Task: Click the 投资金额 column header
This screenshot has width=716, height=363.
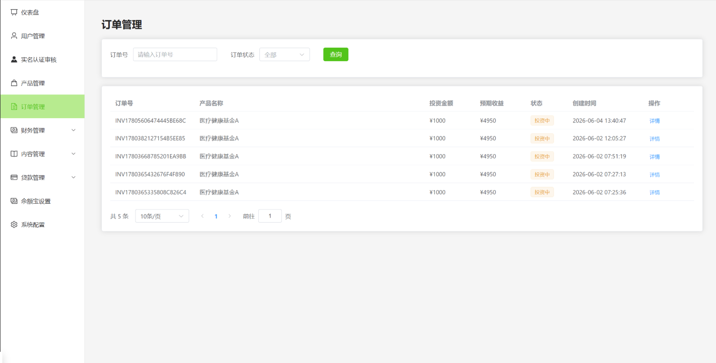Action: click(x=441, y=103)
